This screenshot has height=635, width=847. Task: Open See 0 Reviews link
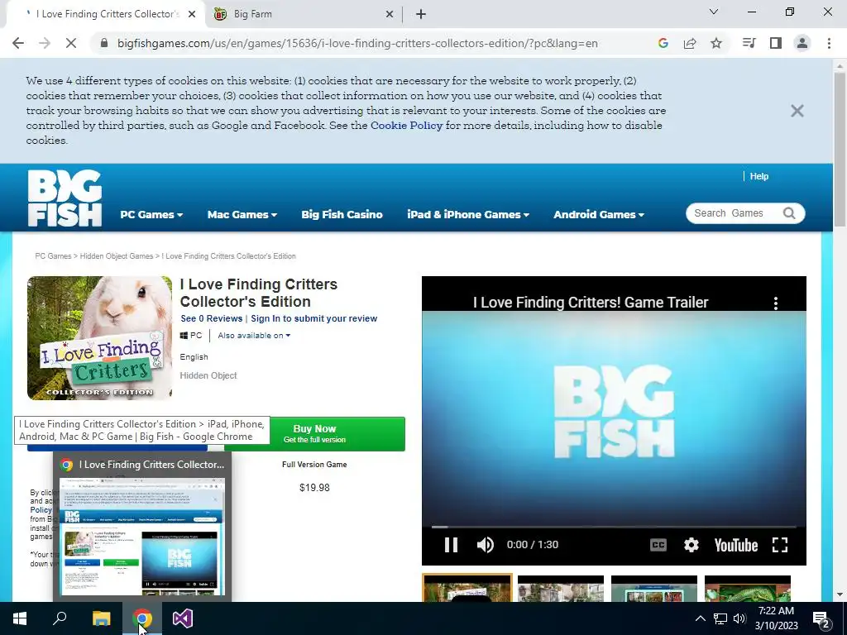tap(211, 318)
